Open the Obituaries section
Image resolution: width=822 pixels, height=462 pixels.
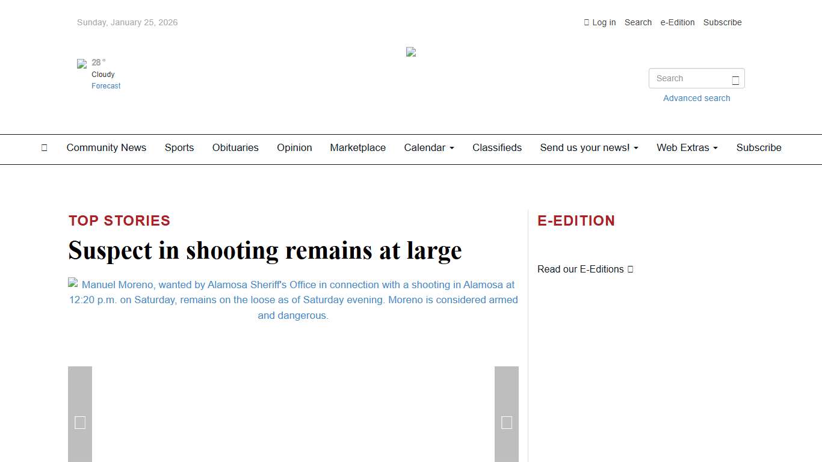coord(235,148)
